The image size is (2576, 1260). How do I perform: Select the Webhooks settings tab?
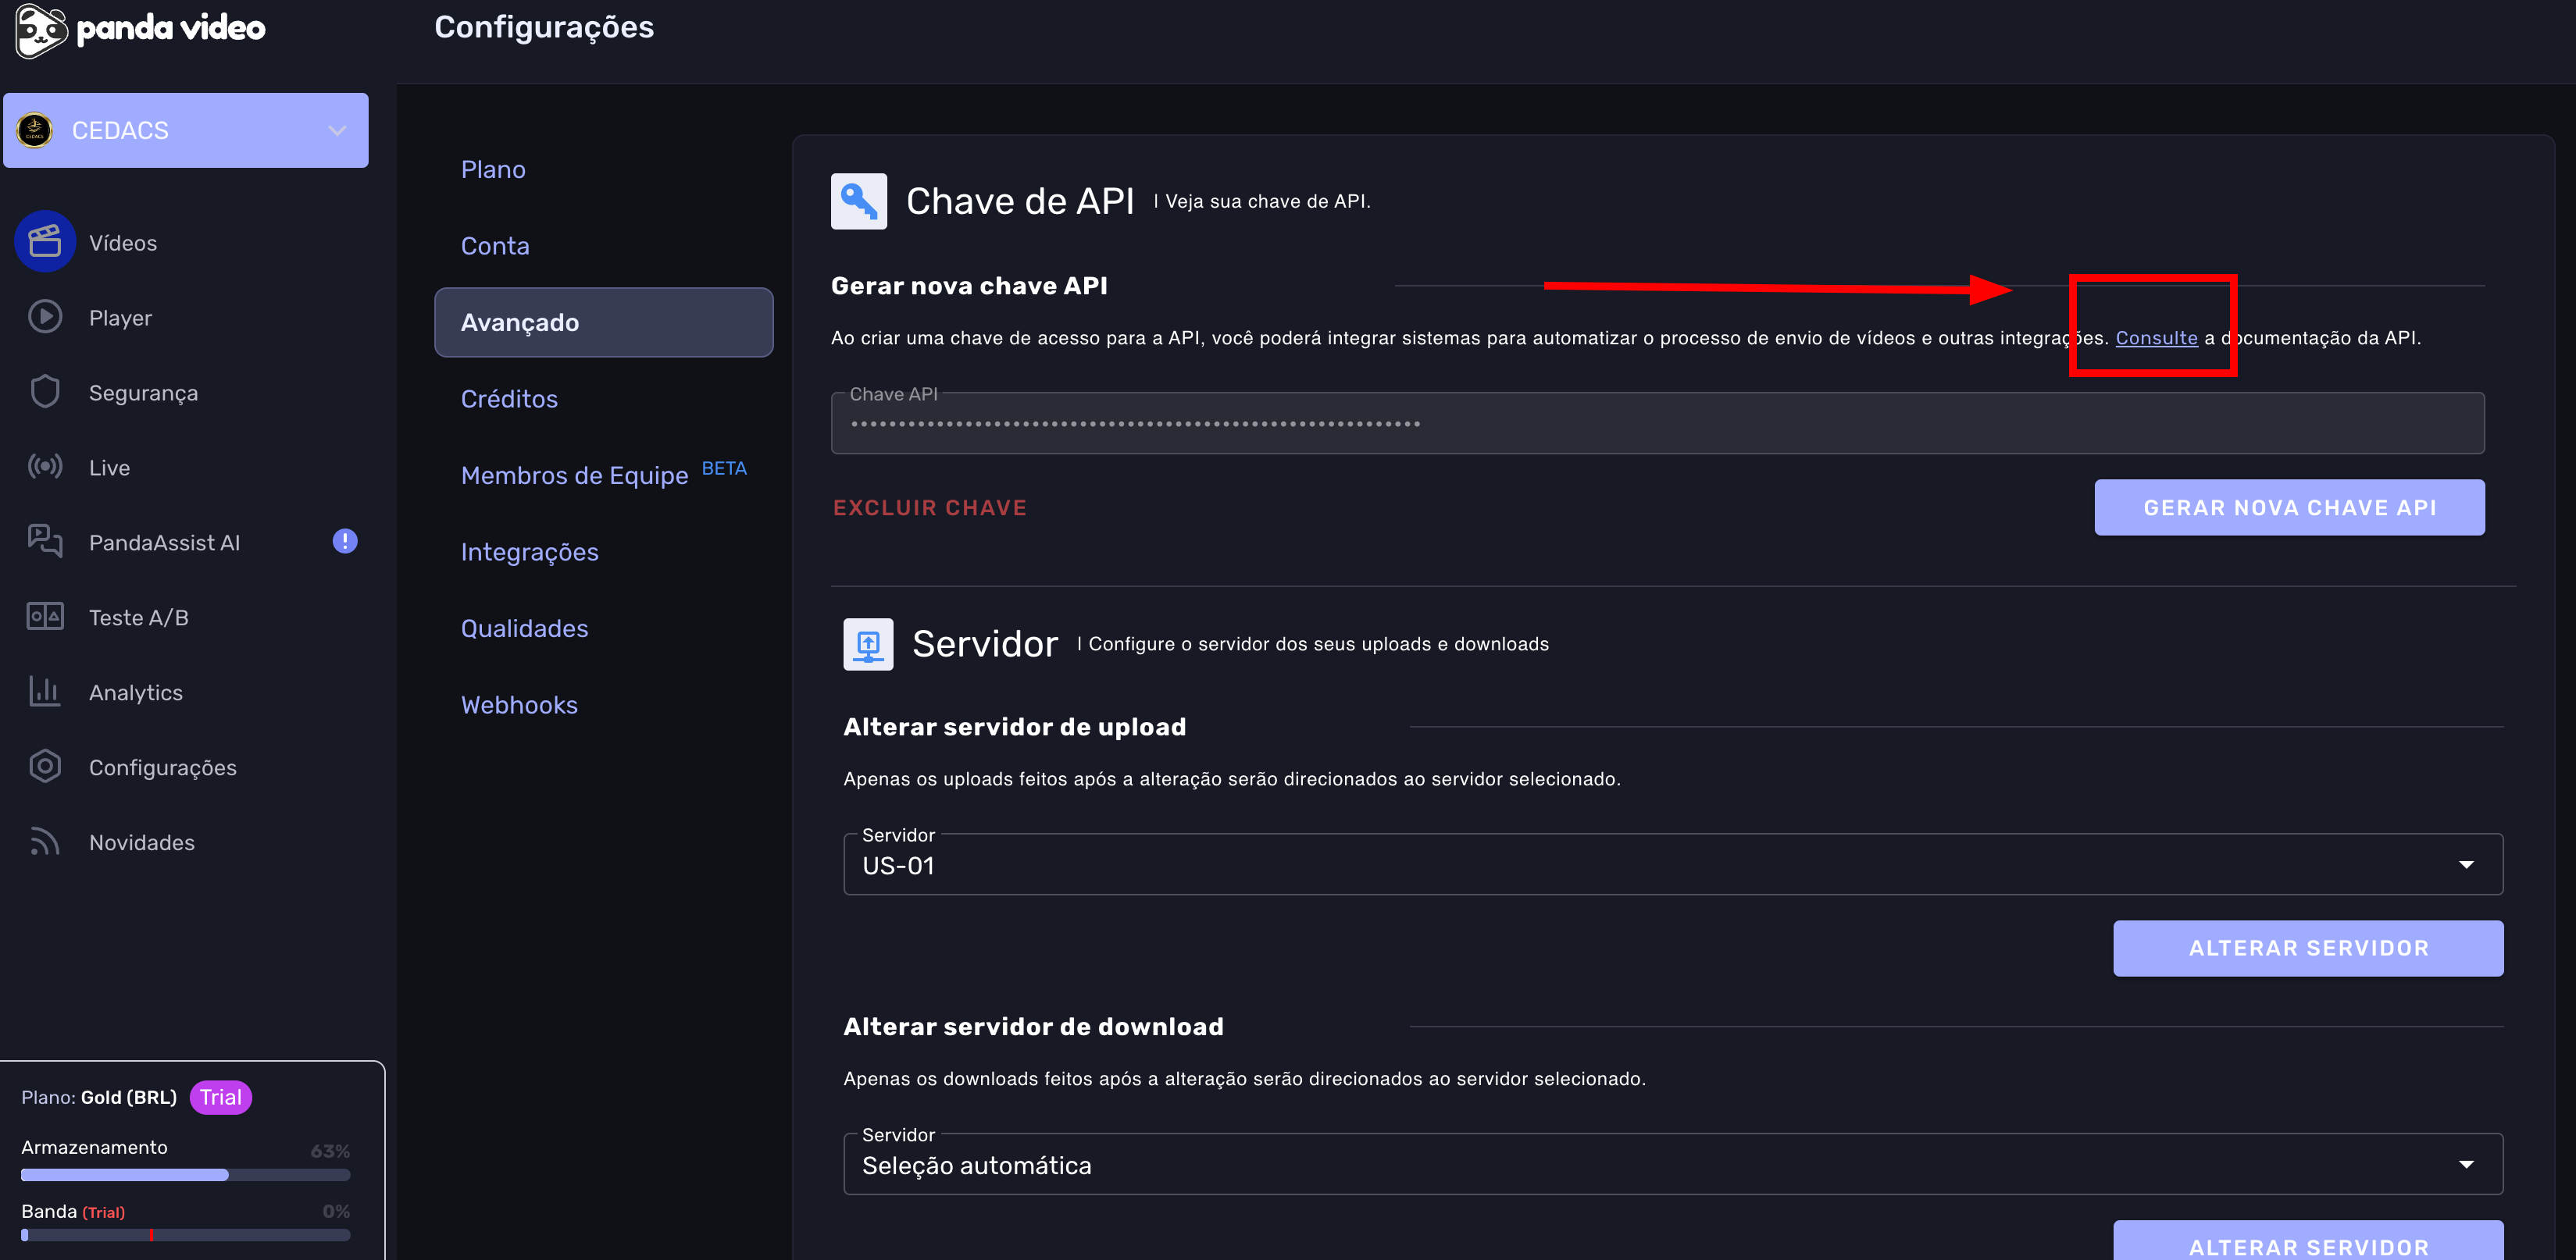point(519,704)
